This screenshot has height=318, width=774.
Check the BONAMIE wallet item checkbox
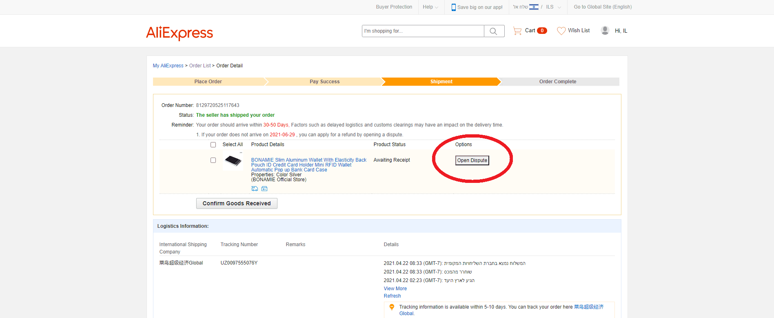coord(213,160)
